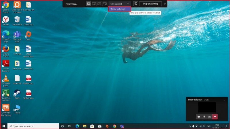
Task: Show hidden system tray icons
Action: click(189, 126)
